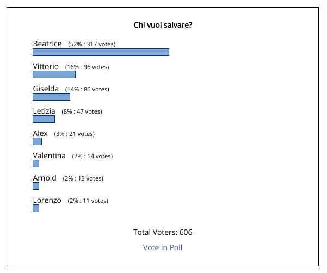Viewport: 327px width, 273px height.
Task: Click the Valentina name label
Action: (49, 156)
